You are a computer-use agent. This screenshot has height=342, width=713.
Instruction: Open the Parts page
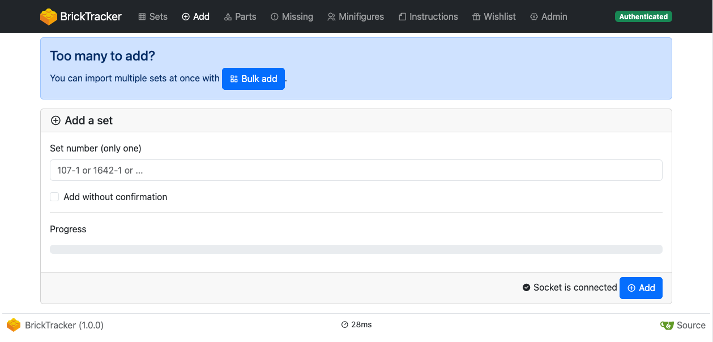pyautogui.click(x=240, y=16)
